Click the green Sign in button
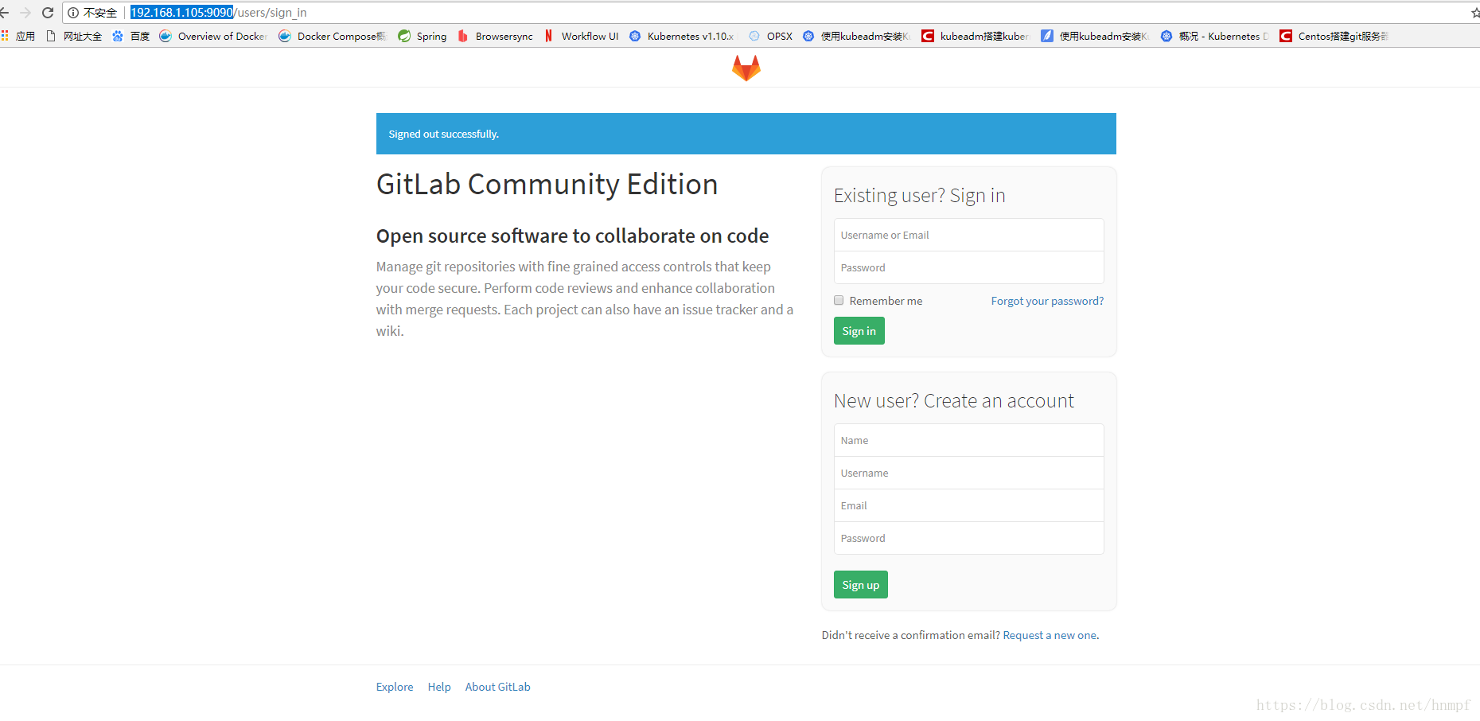This screenshot has height=721, width=1480. pyautogui.click(x=859, y=331)
